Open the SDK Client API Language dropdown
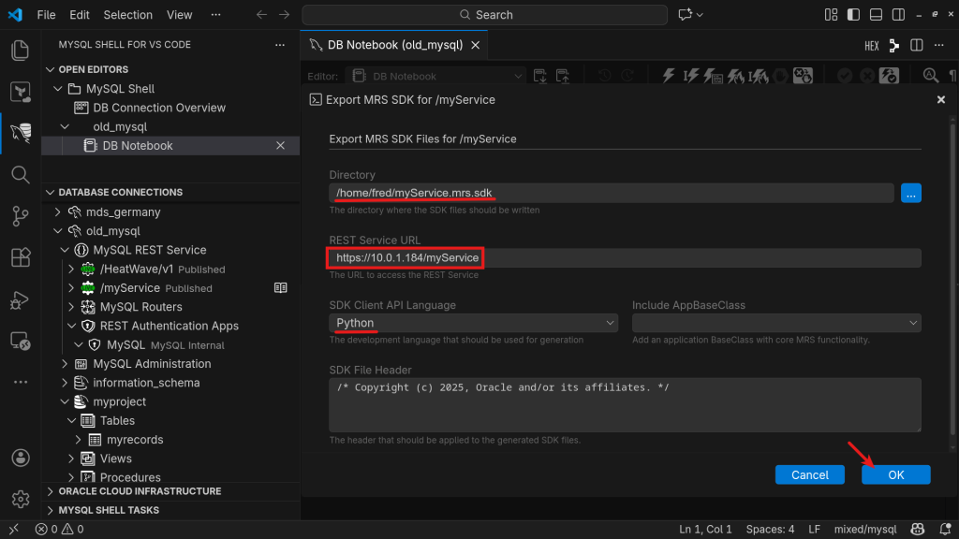 point(473,323)
